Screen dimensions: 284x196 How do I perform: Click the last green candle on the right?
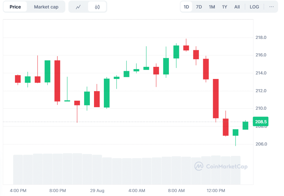[245, 125]
